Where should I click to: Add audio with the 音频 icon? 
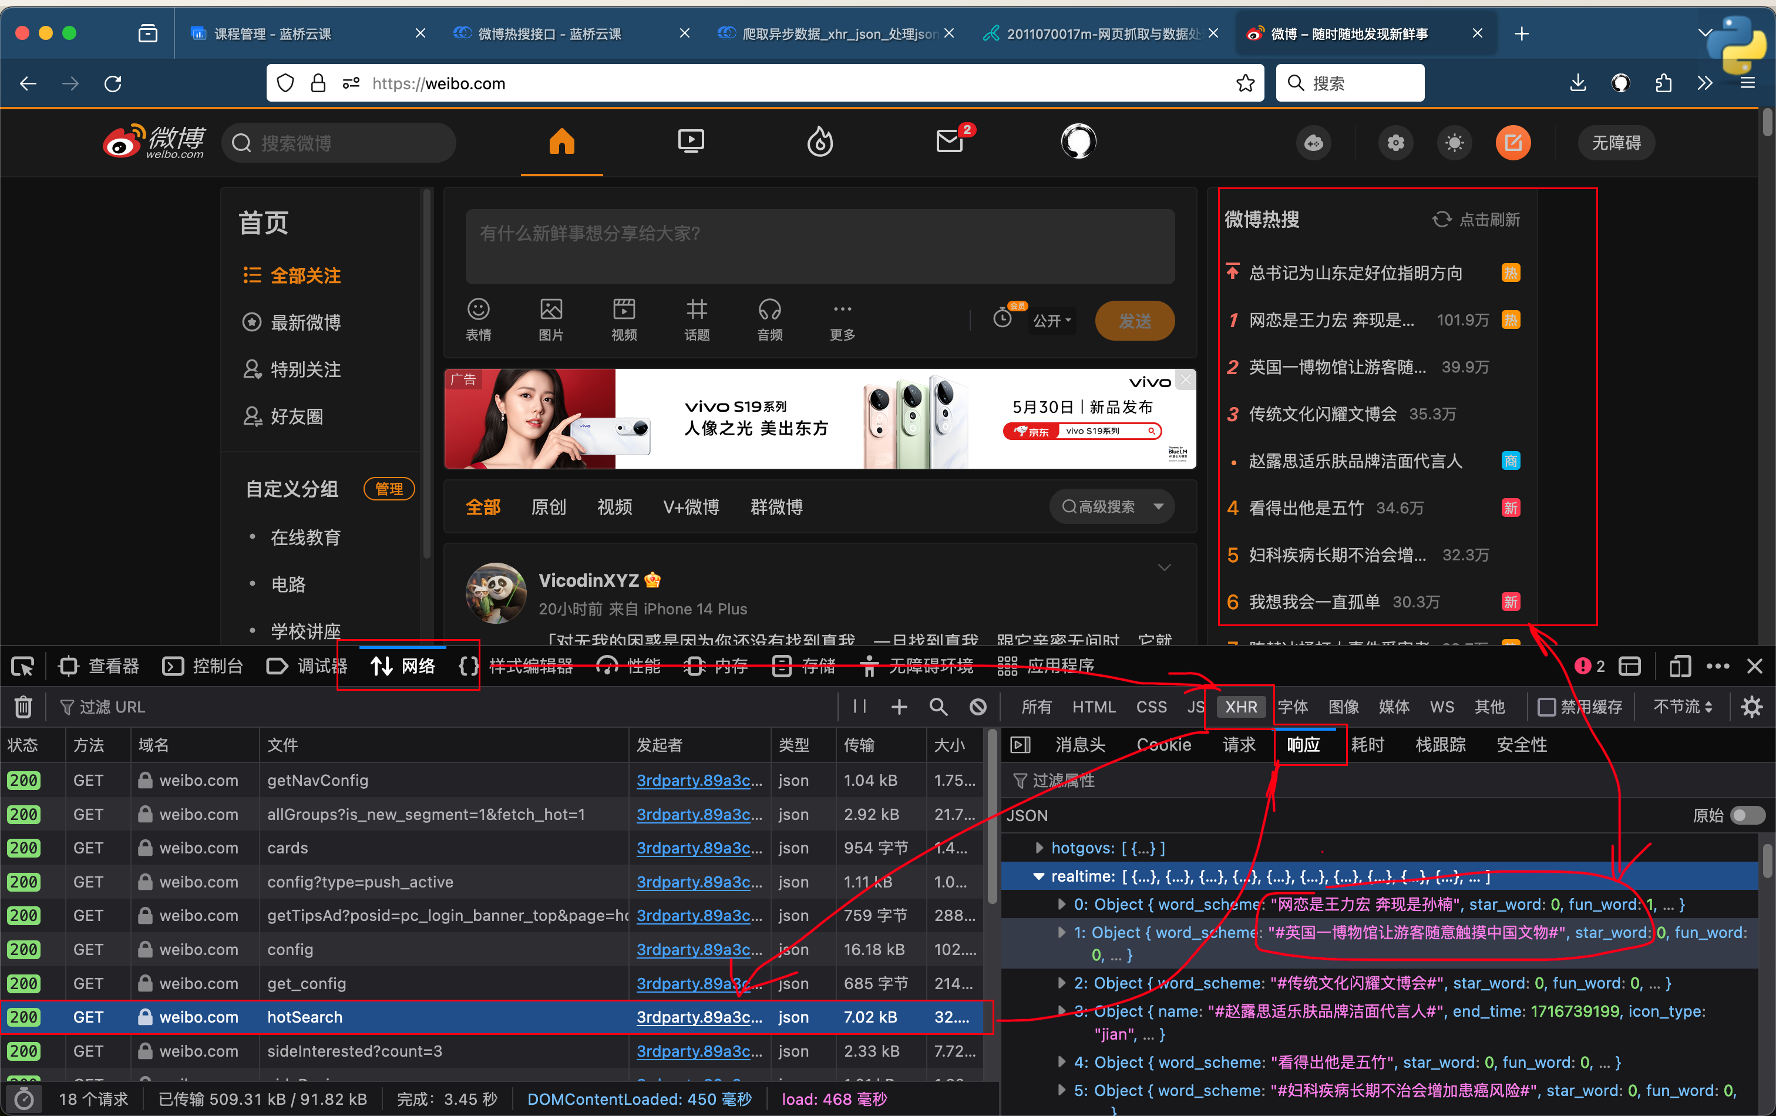(x=770, y=318)
